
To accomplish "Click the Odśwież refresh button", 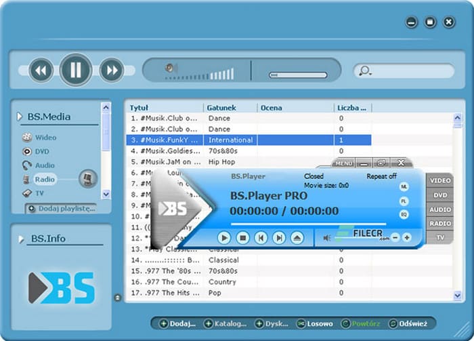I will point(408,324).
